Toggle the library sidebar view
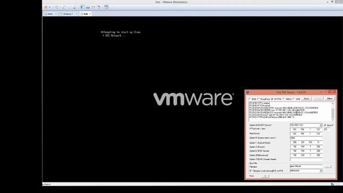Viewport: 343px width, 193px height. click(x=82, y=7)
